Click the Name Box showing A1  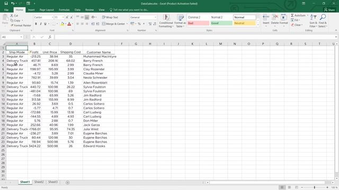tap(12, 37)
